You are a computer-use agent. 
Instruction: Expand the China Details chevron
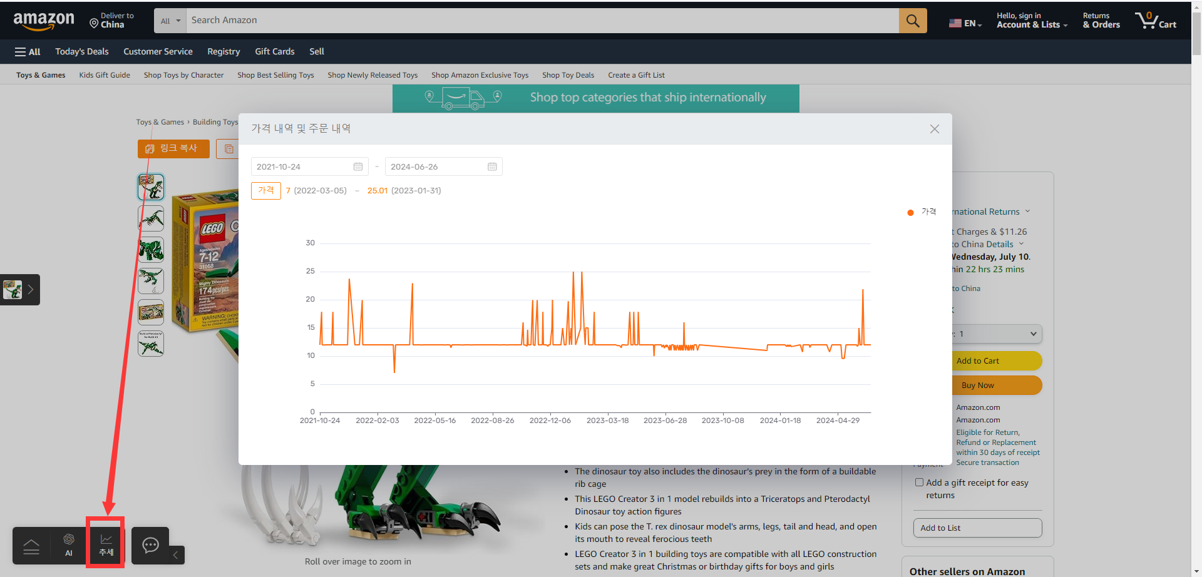1021,243
